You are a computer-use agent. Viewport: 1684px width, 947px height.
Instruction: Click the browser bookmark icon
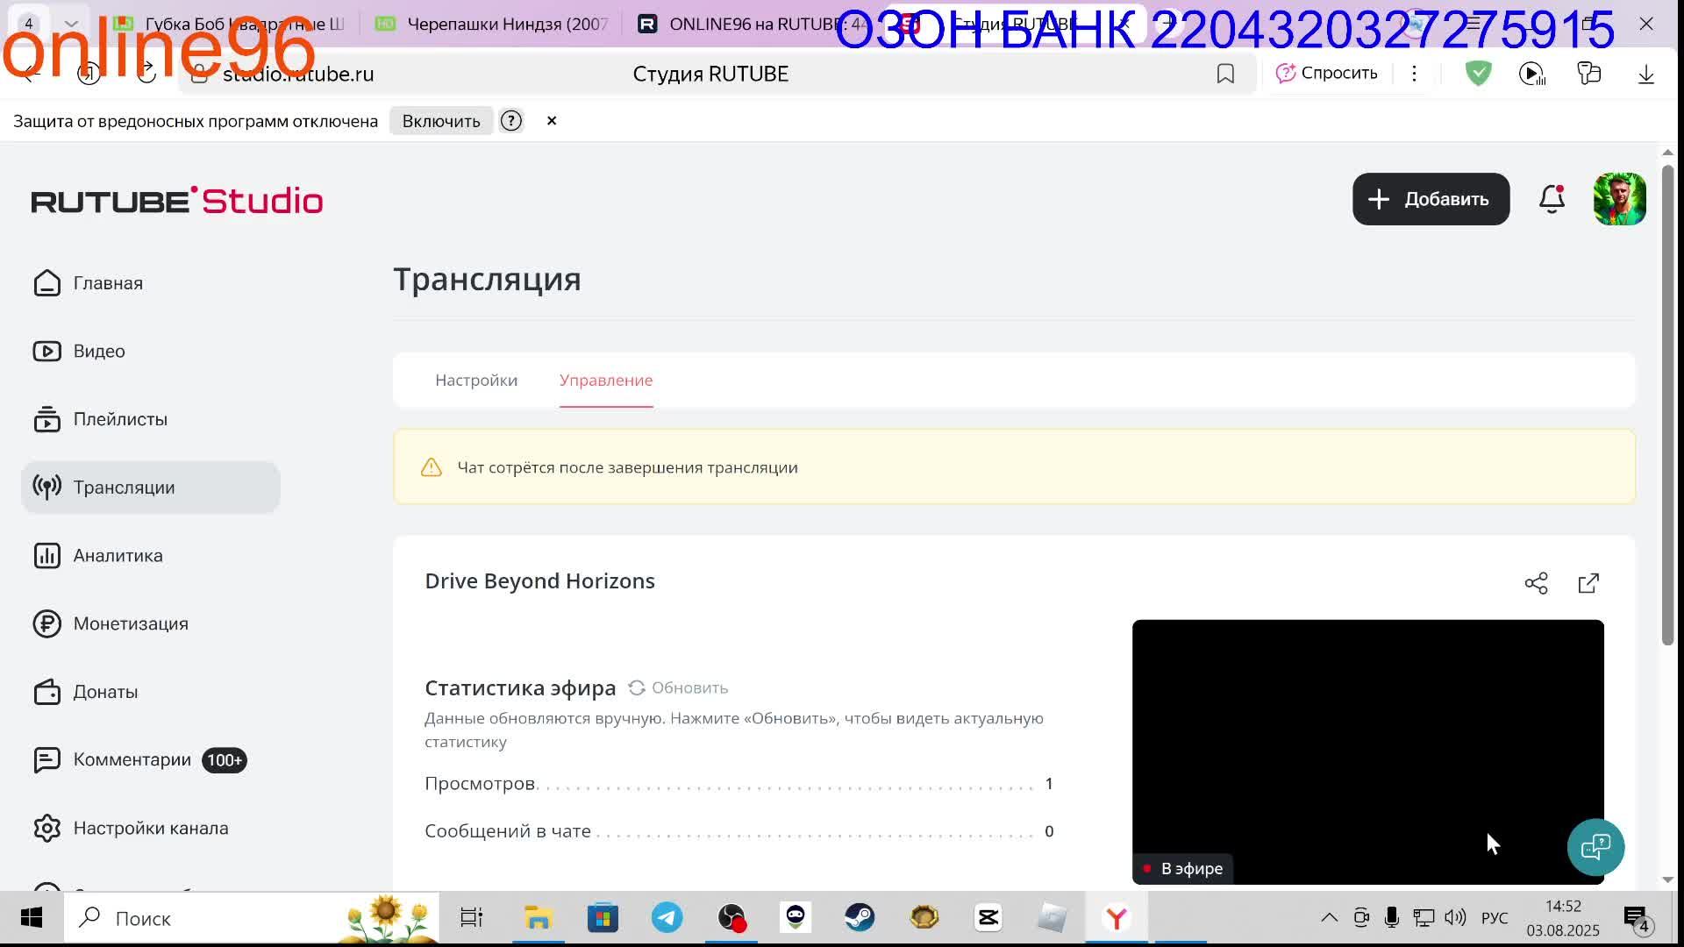click(x=1225, y=74)
